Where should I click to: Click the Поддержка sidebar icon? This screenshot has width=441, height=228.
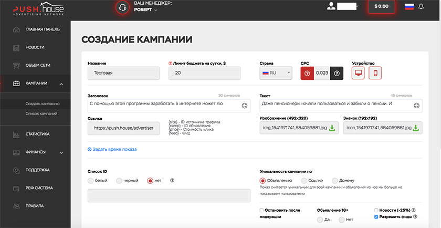pos(16,170)
